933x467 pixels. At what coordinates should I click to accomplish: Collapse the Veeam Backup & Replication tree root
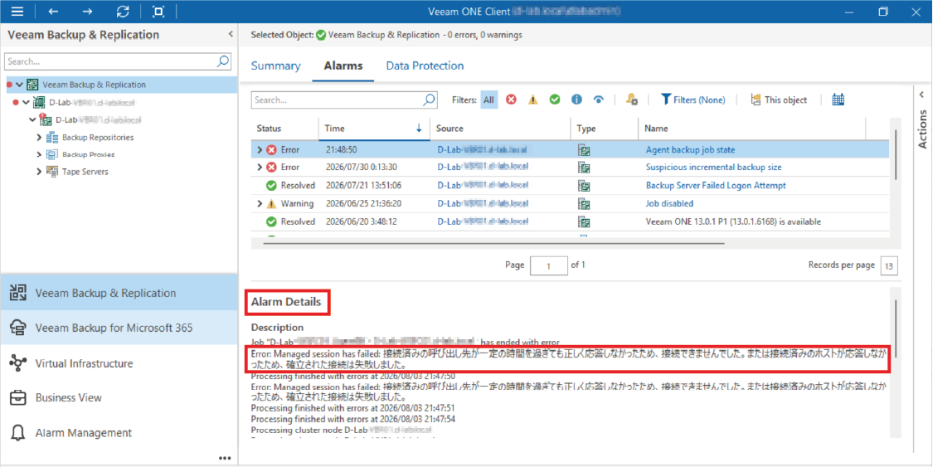(x=20, y=85)
